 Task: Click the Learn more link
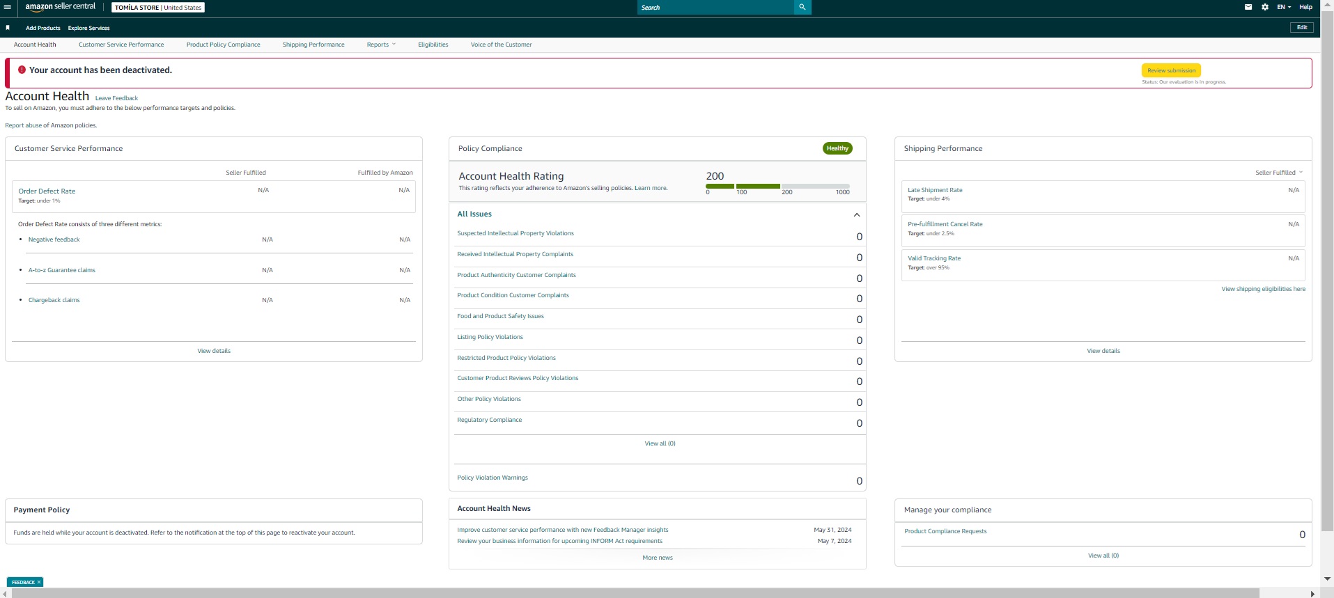(x=651, y=188)
